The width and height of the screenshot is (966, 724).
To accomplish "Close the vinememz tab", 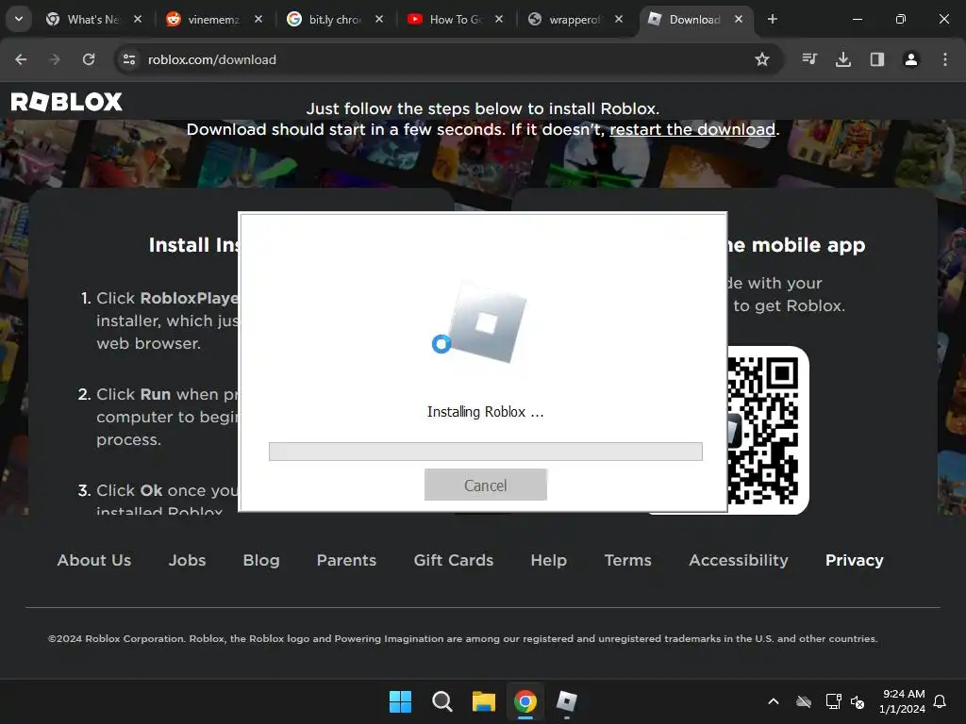I will (258, 19).
